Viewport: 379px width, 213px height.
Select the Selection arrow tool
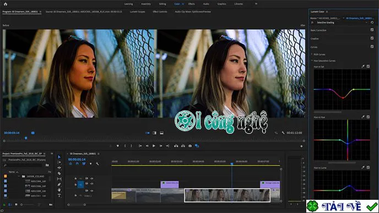(59, 157)
